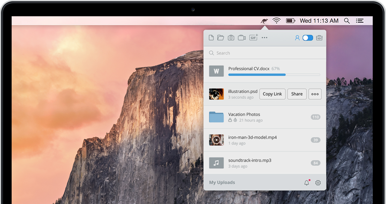This screenshot has width=386, height=204.
Task: Open the illustration.psd thumbnail
Action: [217, 94]
